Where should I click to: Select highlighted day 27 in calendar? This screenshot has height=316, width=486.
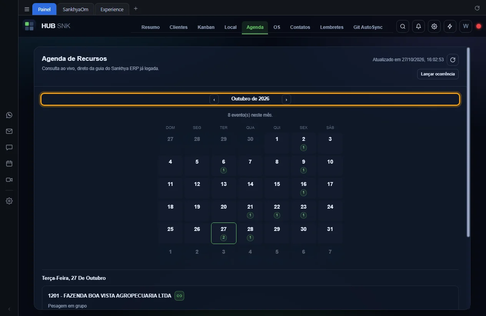point(223,233)
